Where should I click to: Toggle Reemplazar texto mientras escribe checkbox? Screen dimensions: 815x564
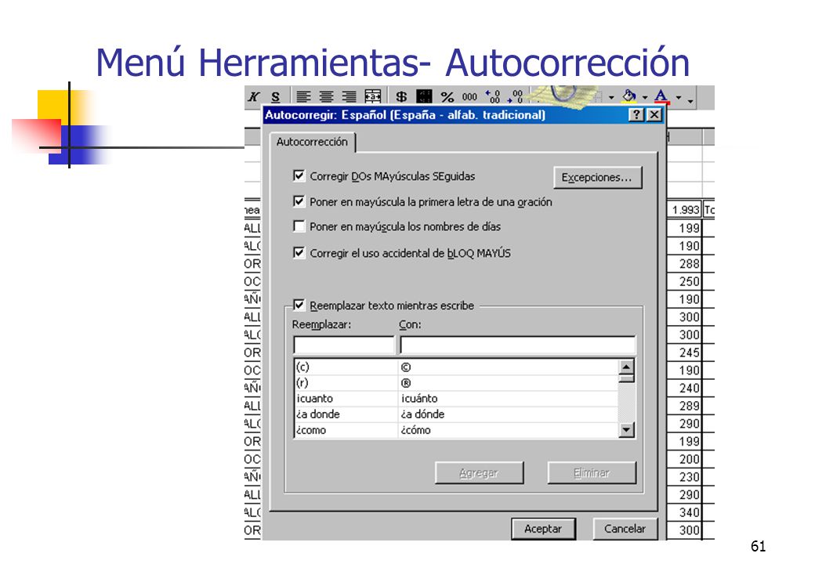tap(299, 305)
